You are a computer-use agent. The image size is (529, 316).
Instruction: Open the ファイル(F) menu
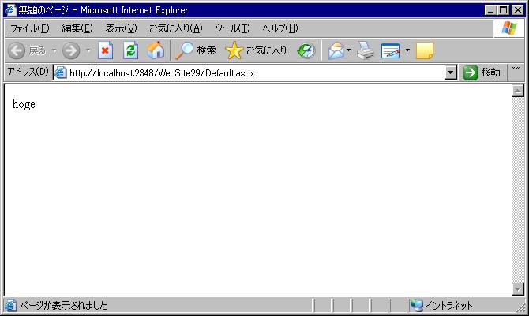point(30,28)
